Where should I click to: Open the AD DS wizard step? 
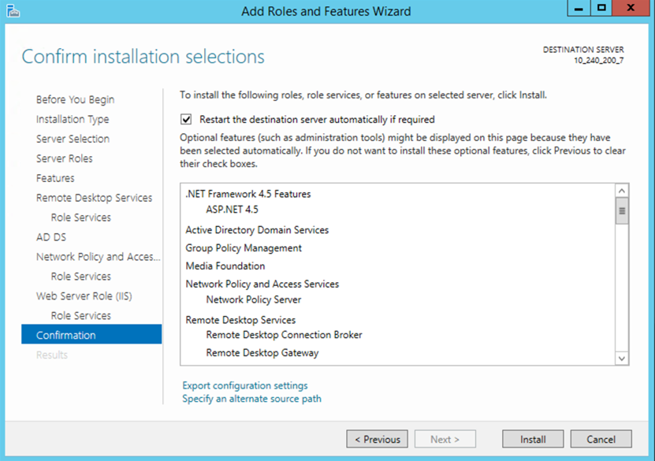pyautogui.click(x=47, y=237)
